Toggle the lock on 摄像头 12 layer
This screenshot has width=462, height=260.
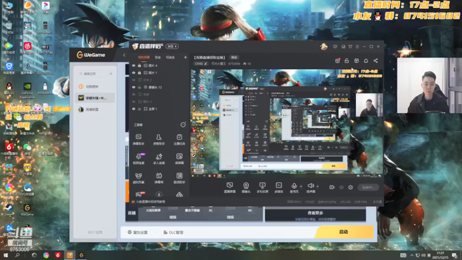139,87
